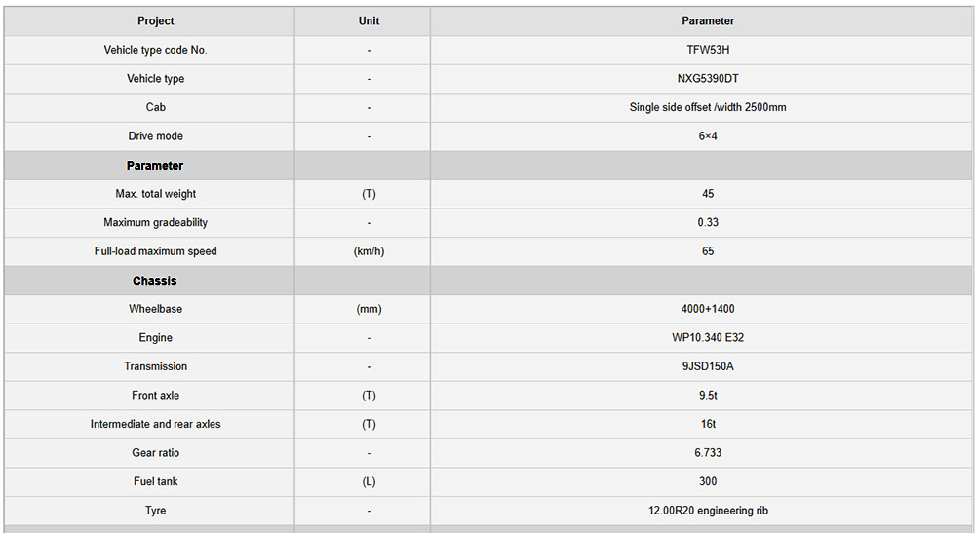The image size is (975, 533).
Task: Select the Max. total weight label
Action: point(156,194)
